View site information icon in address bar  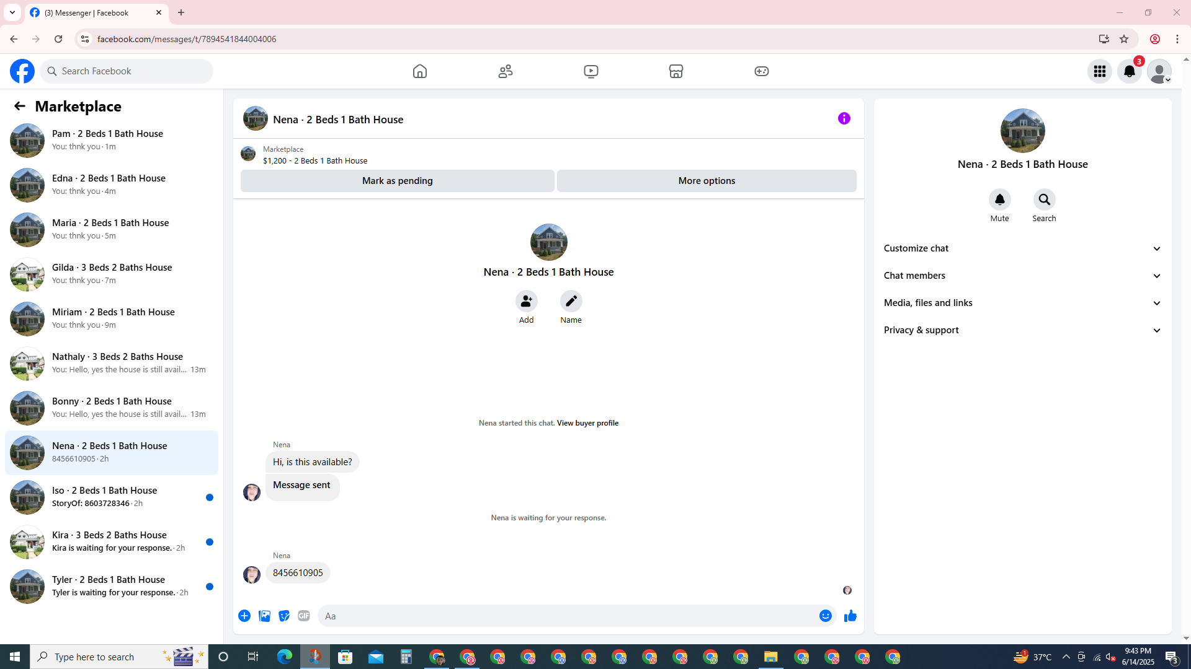coord(84,39)
